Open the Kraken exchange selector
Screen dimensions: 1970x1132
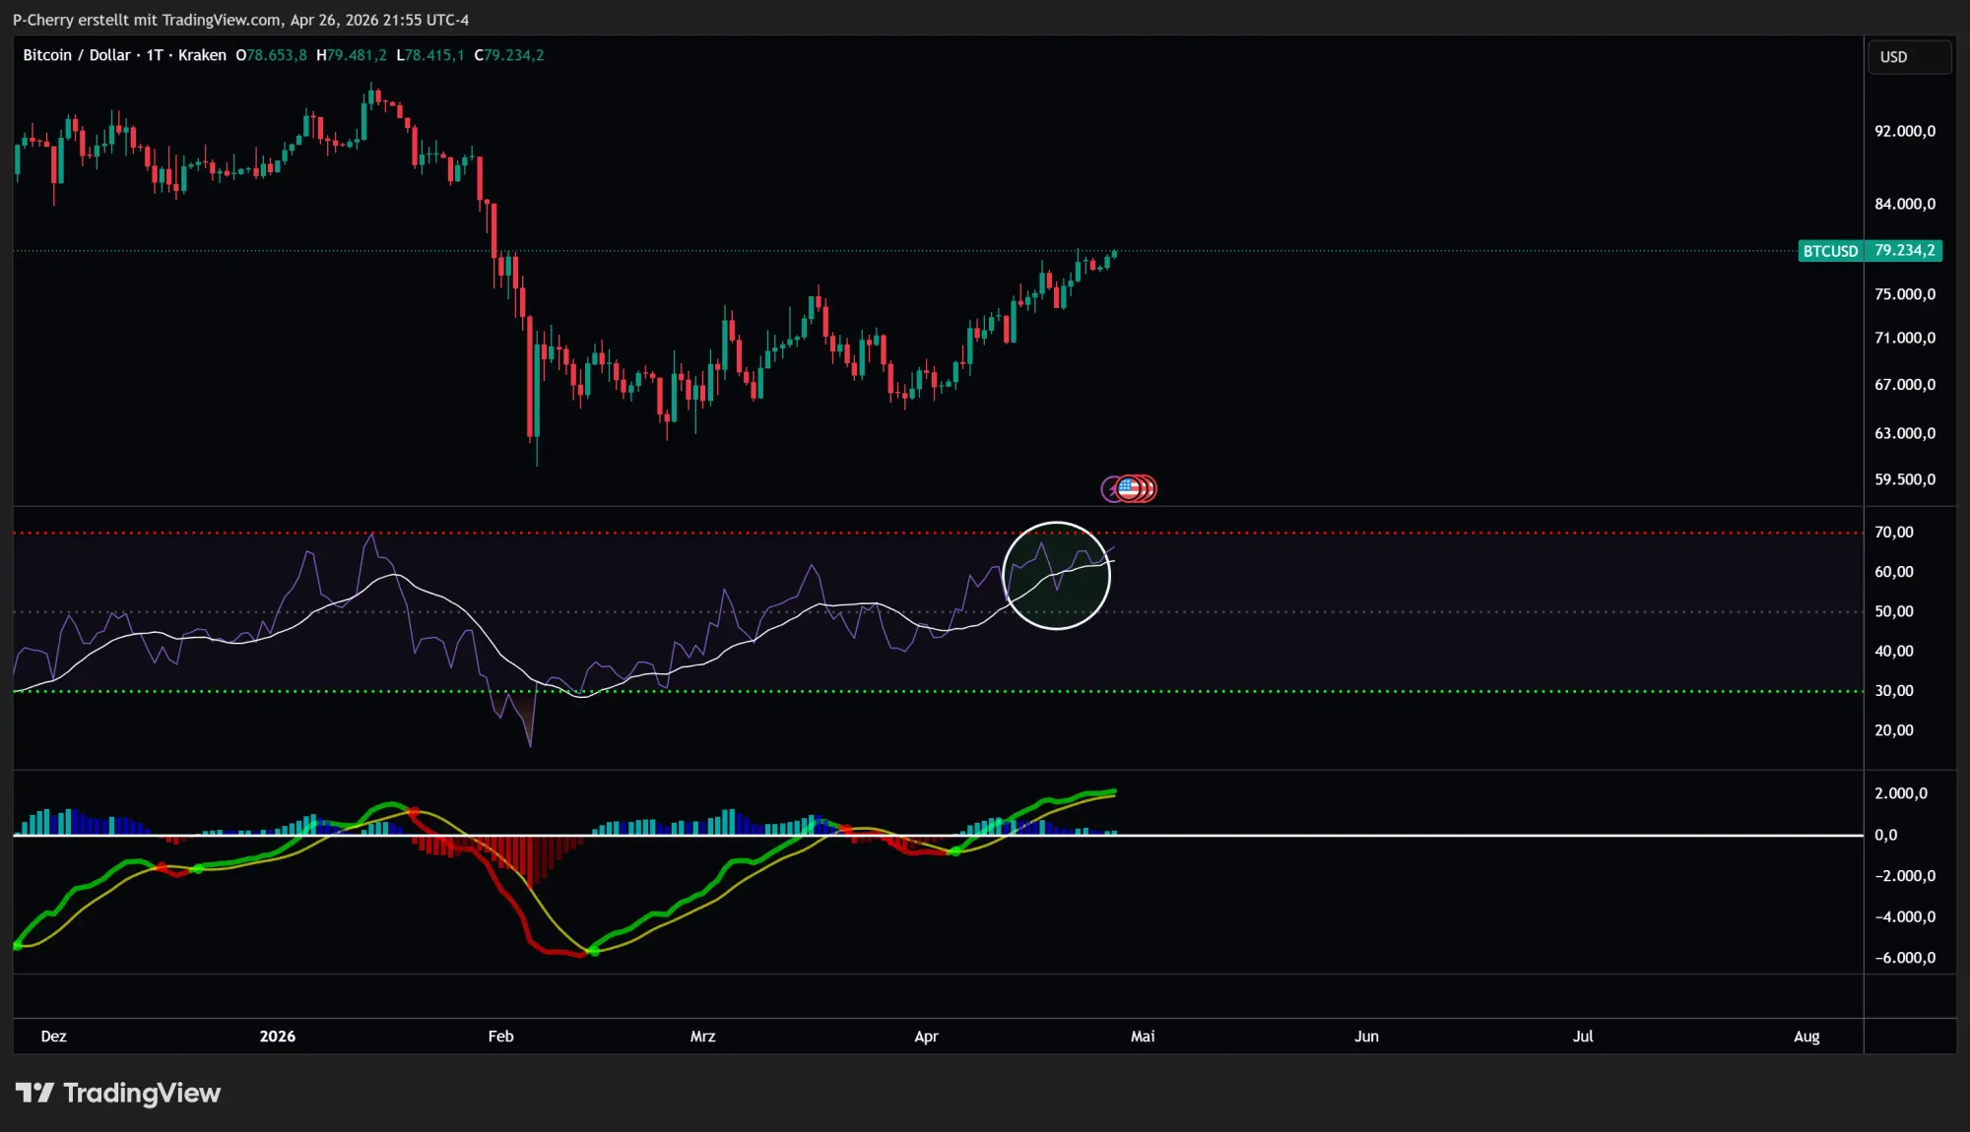point(201,55)
